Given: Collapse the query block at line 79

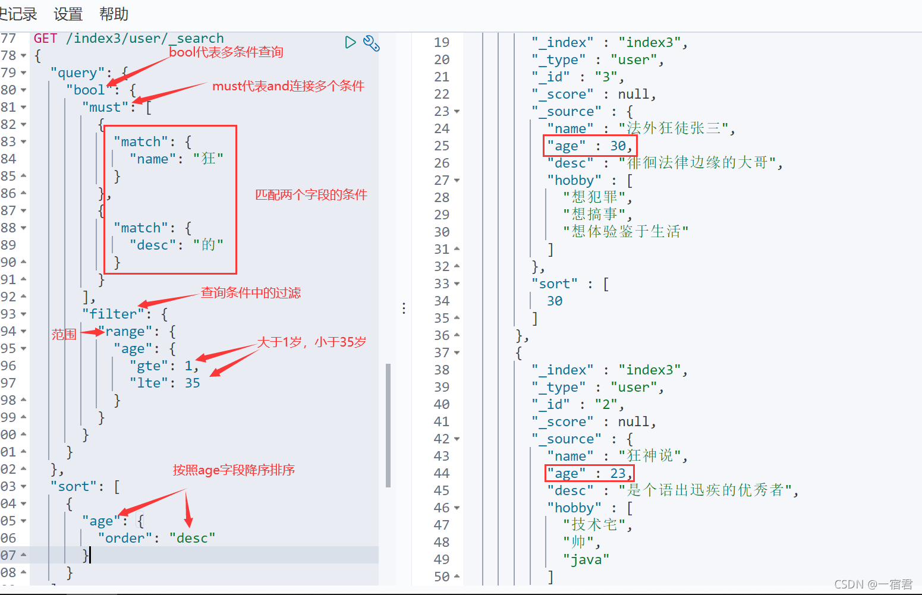Looking at the screenshot, I should click(23, 73).
